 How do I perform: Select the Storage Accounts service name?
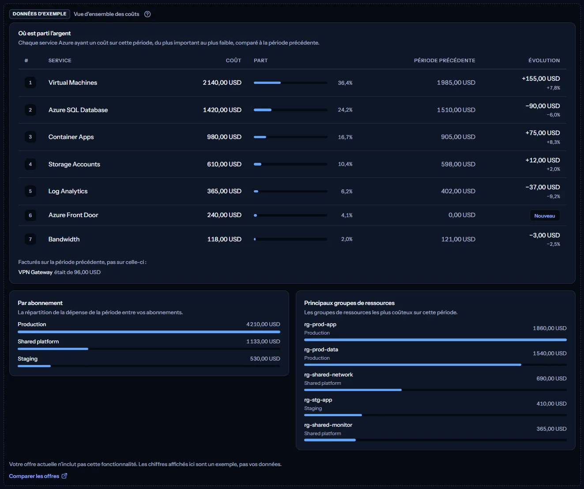point(74,164)
